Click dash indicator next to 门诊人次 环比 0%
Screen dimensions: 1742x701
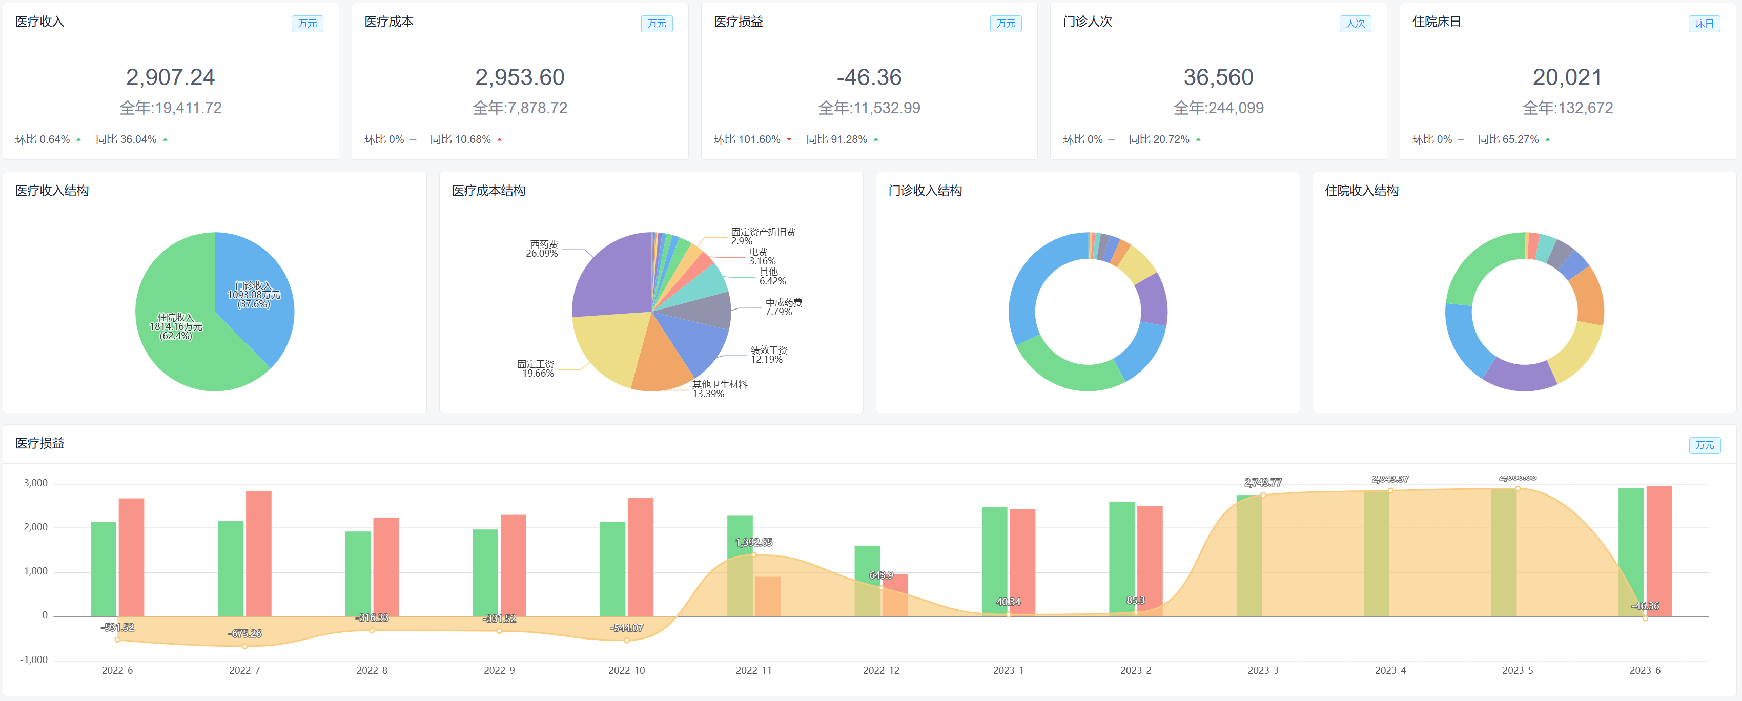click(x=1111, y=139)
